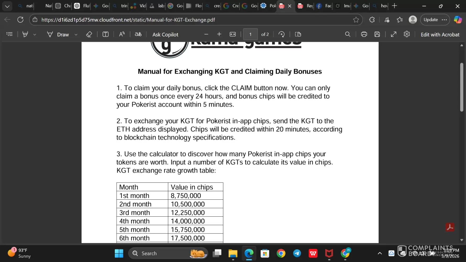Switch to the Facebook browser tab
The width and height of the screenshot is (466, 262).
pyautogui.click(x=324, y=6)
